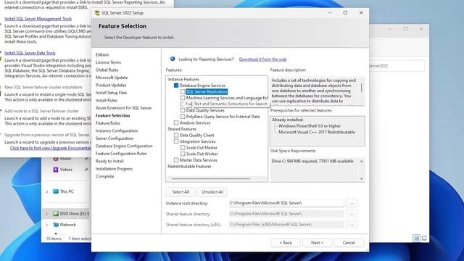Enable PolyBase Query Service checkbox
Image resolution: width=464 pixels, height=261 pixels.
click(x=183, y=117)
